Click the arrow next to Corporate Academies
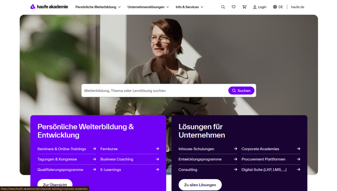This screenshot has width=337, height=191. coord(298,149)
